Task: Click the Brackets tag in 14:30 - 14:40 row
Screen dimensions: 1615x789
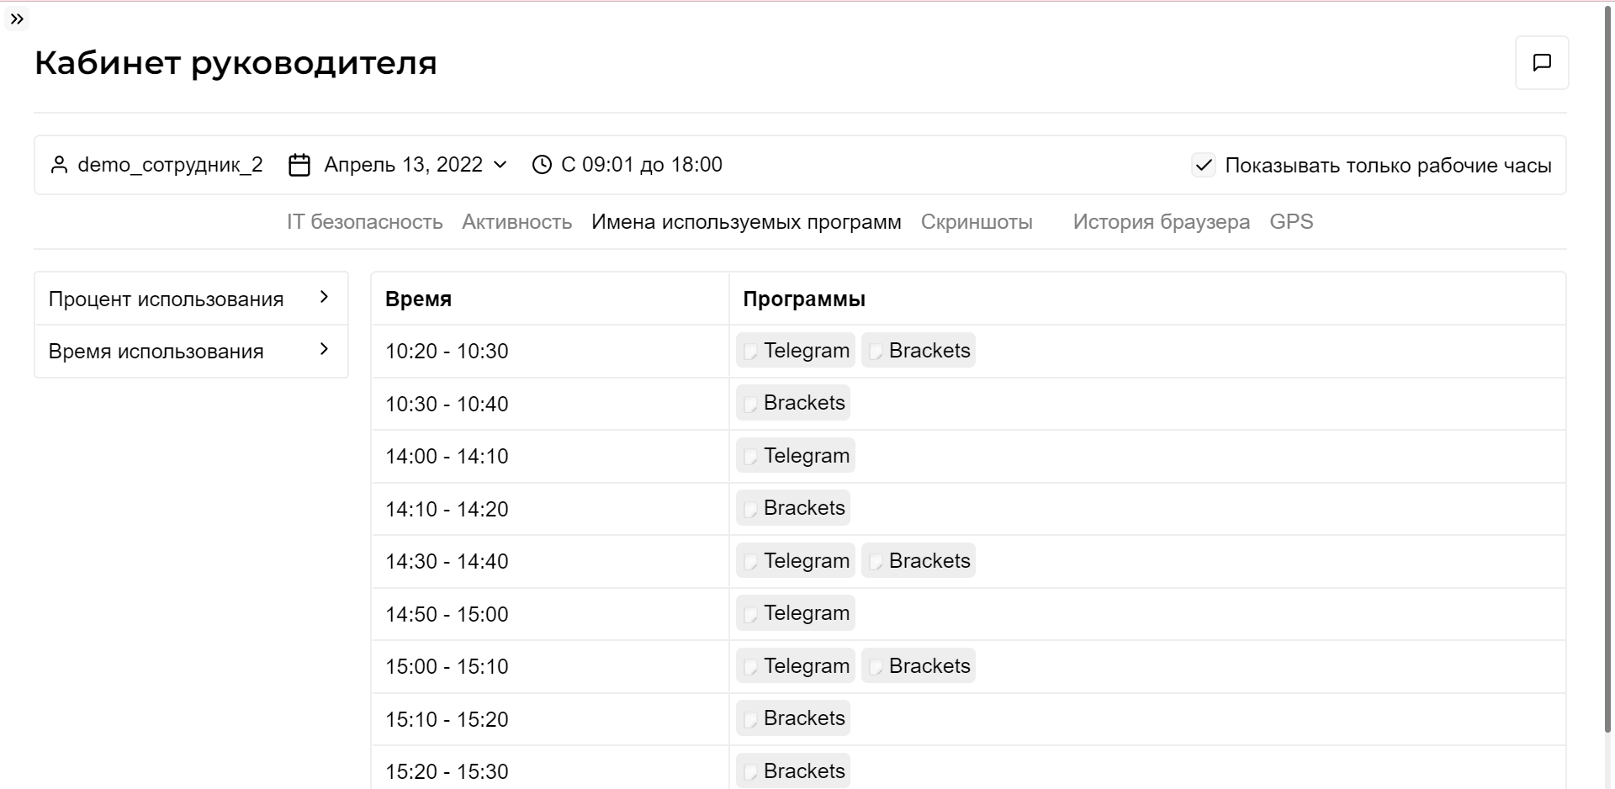Action: (919, 561)
